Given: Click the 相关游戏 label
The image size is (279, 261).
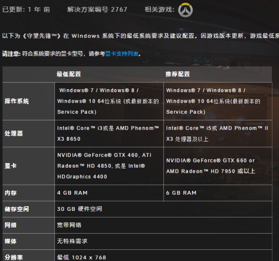Looking at the screenshot, I should [x=159, y=9].
